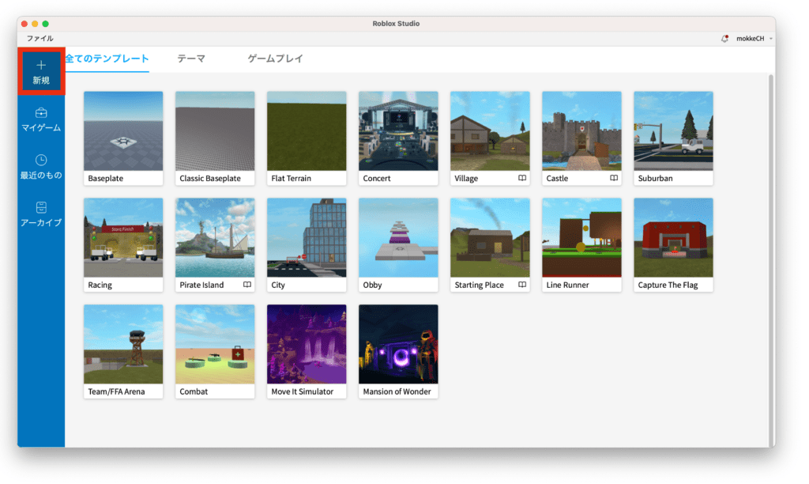809x484 pixels.
Task: Click the book icon on Pirate Island
Action: 246,285
